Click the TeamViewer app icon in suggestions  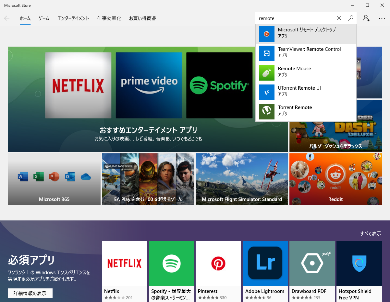click(267, 53)
